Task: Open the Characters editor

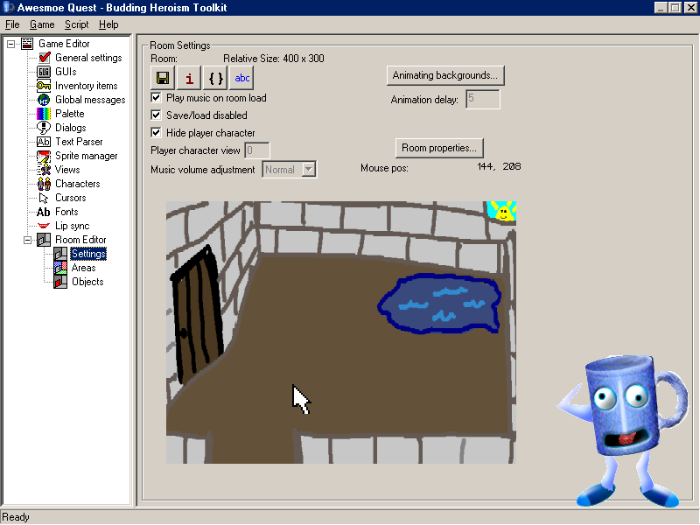Action: coord(77,183)
